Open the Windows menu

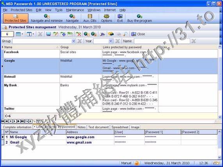(94, 10)
